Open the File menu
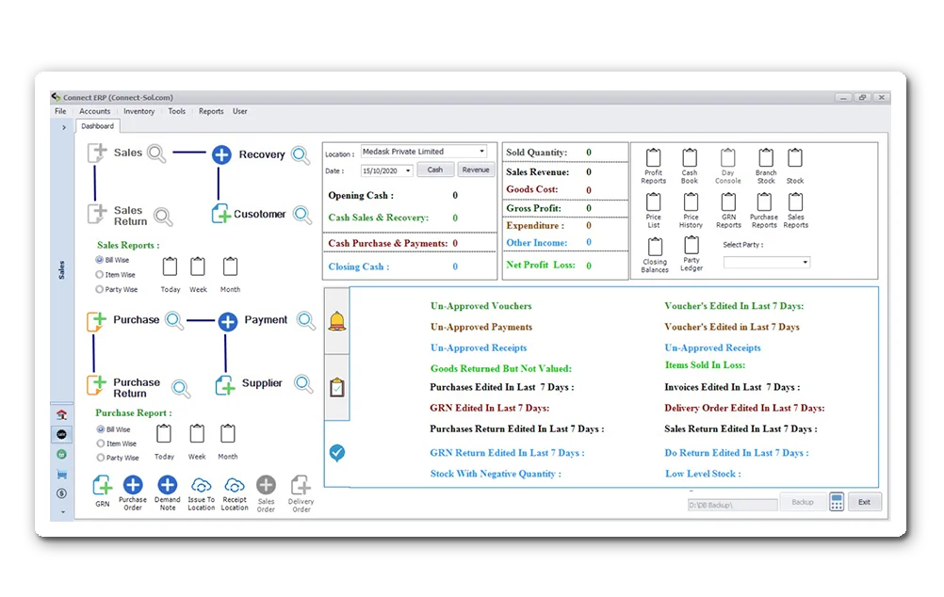Image resolution: width=944 pixels, height=597 pixels. 61,111
